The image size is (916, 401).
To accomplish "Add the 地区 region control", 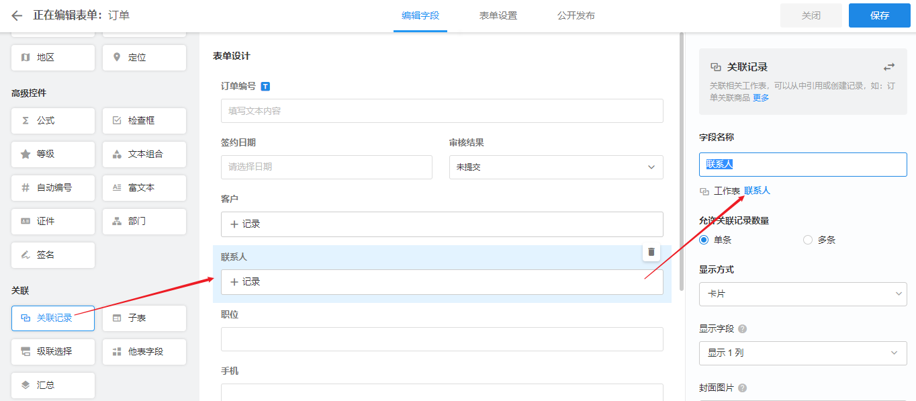I will [x=53, y=58].
